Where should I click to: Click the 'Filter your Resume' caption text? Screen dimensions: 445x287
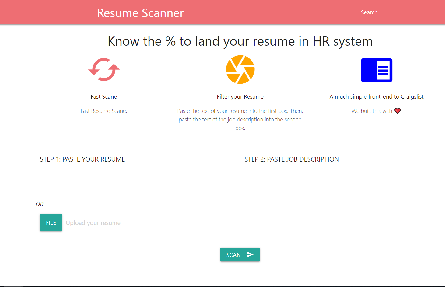click(240, 96)
